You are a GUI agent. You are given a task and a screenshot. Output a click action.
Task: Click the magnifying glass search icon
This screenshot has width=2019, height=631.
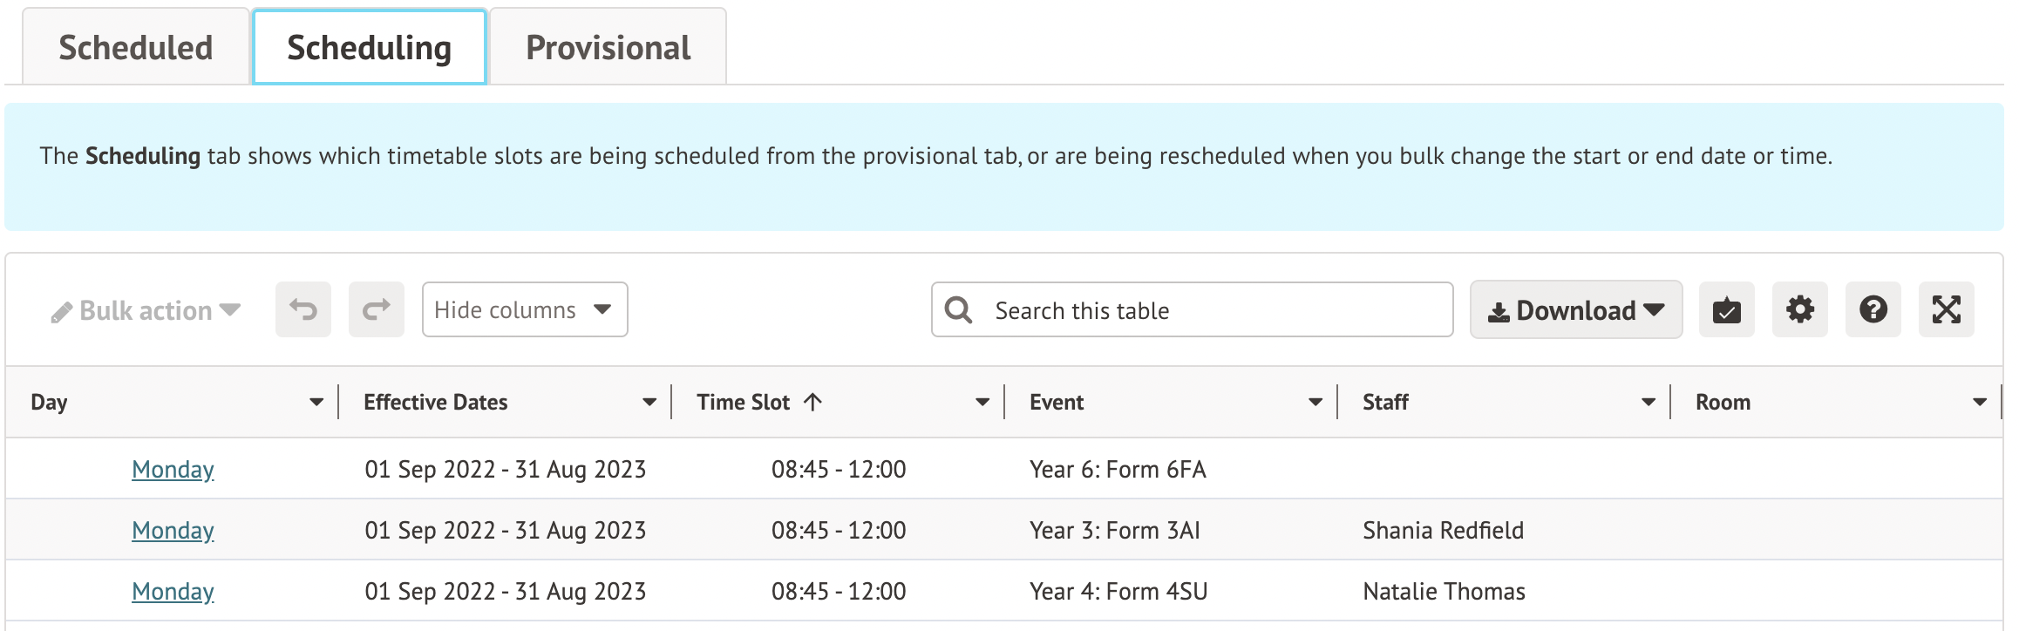959,310
